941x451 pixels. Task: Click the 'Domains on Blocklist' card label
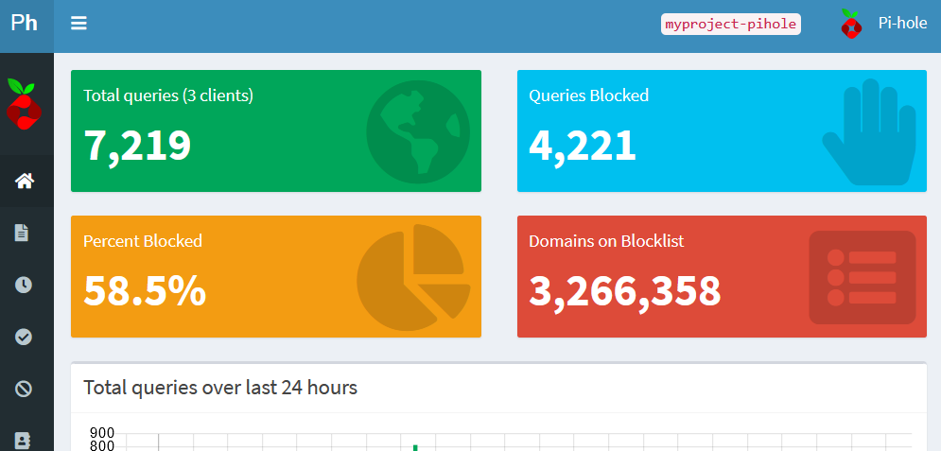click(607, 241)
